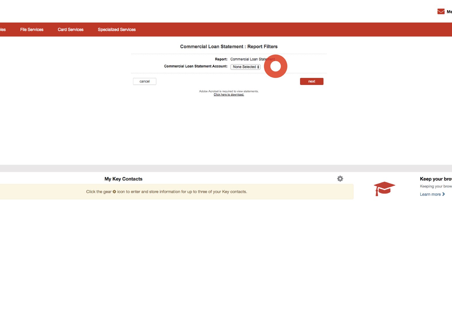Screen dimensions: 452x317
Task: Open the Specialized Services menu
Action: (117, 29)
